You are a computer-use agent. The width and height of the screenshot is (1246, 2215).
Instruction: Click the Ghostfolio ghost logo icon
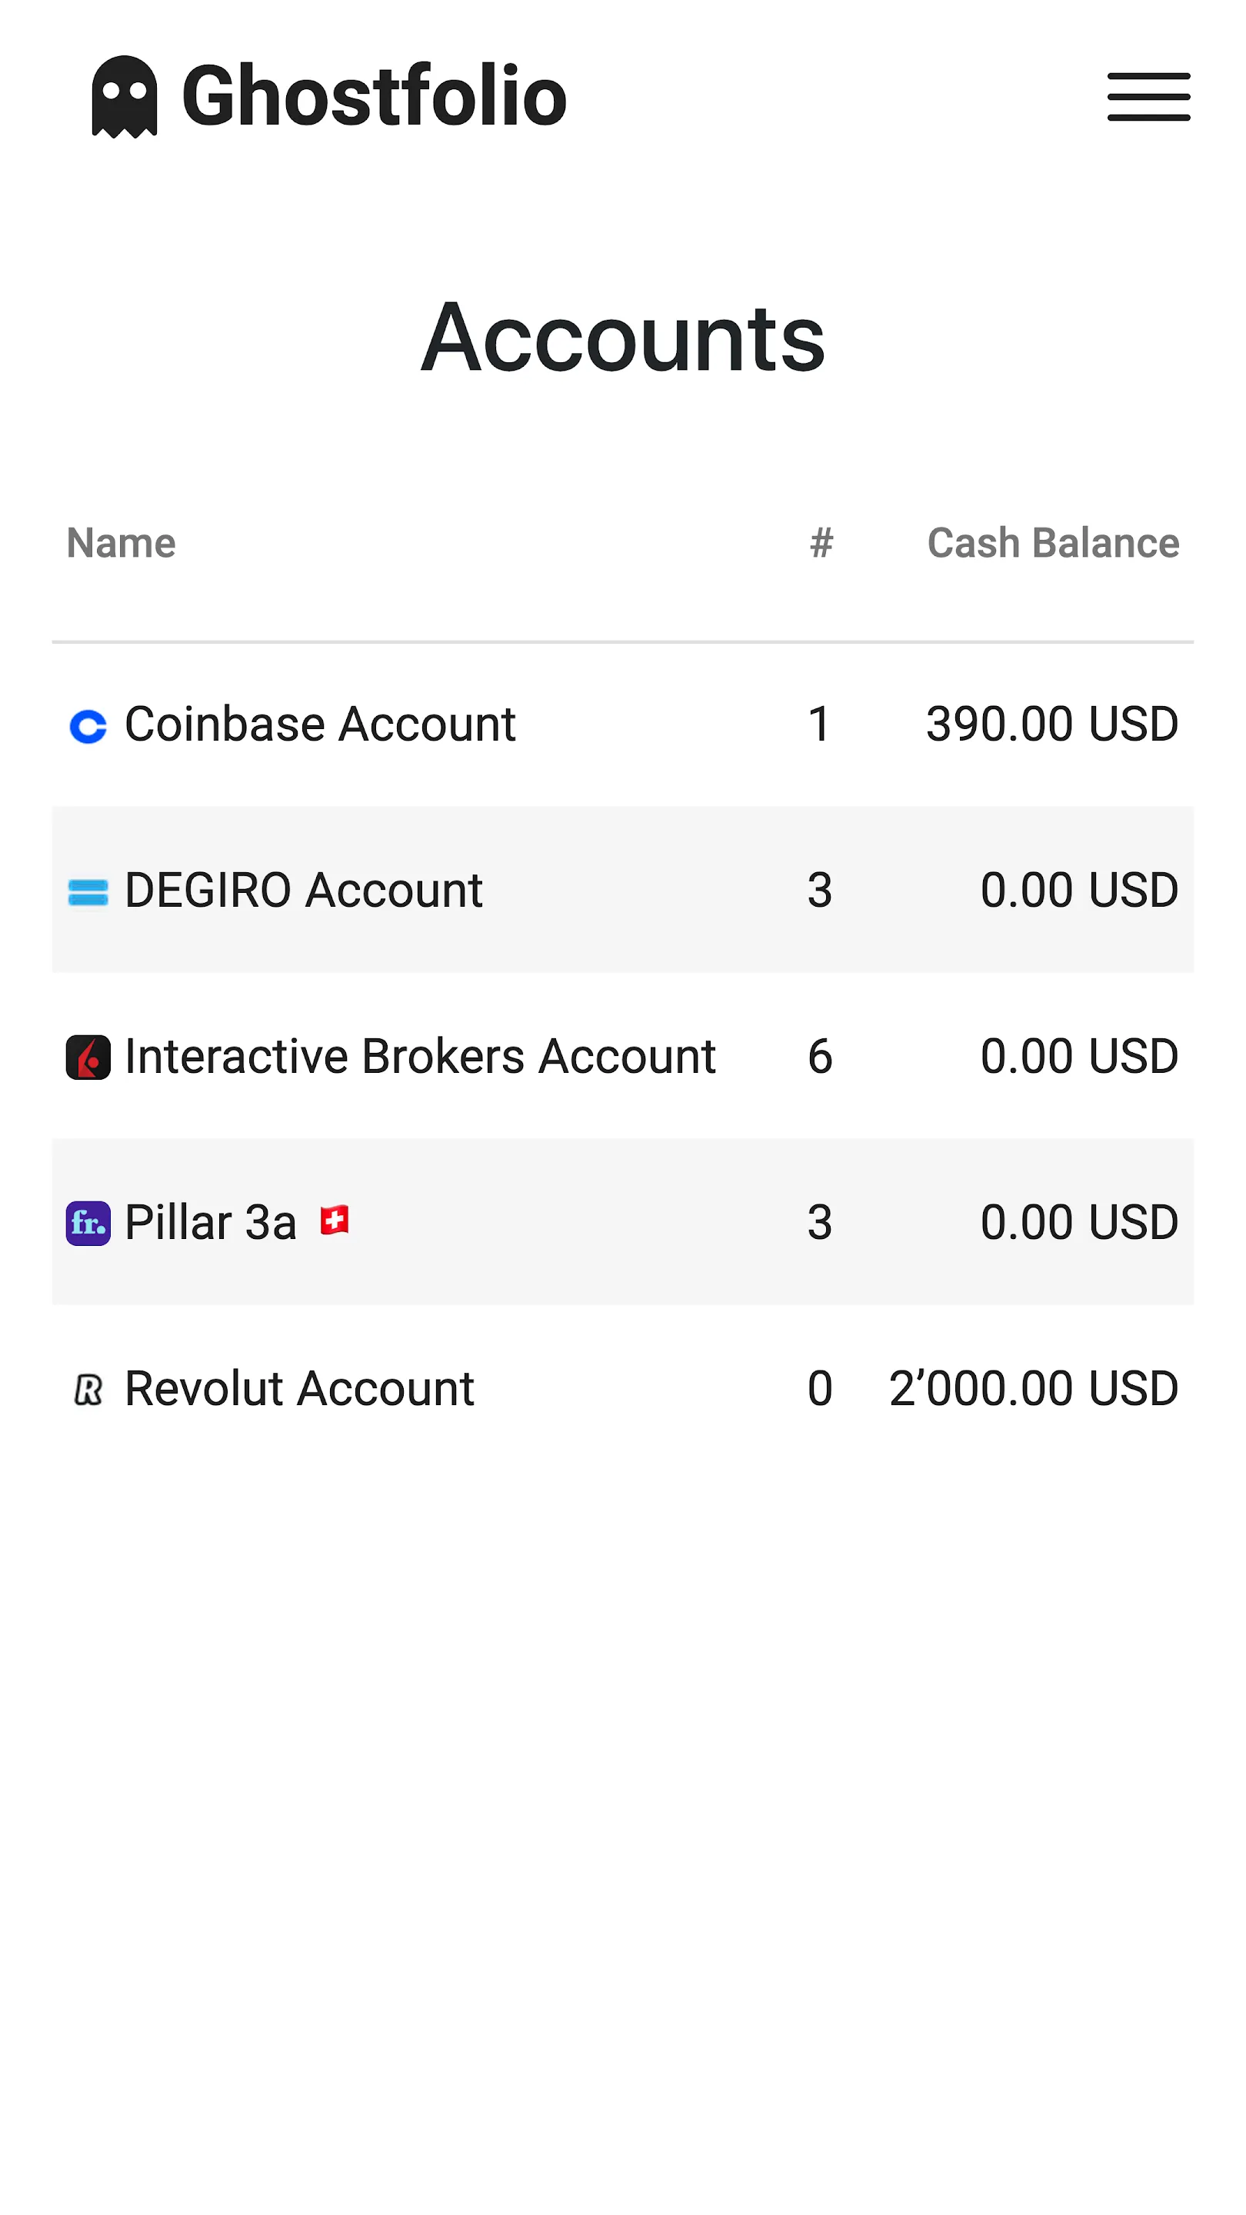click(124, 96)
